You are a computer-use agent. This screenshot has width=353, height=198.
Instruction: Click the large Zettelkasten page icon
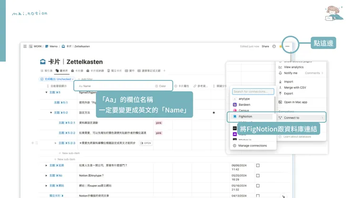click(43, 61)
